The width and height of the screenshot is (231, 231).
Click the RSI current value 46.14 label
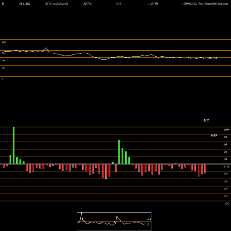click(213, 58)
